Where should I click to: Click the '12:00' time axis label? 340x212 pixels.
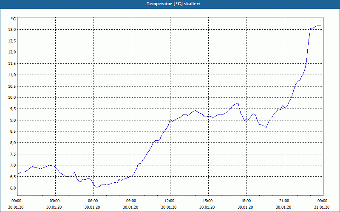pos(170,201)
